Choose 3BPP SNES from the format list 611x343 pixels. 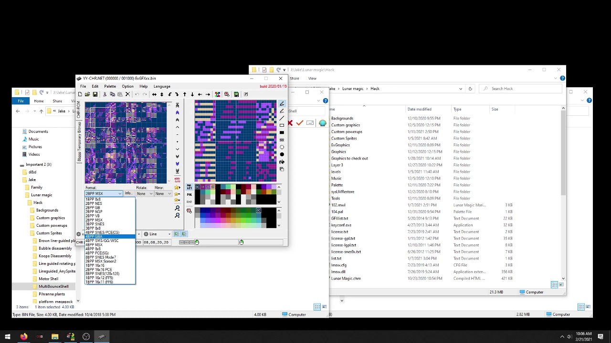pos(110,224)
